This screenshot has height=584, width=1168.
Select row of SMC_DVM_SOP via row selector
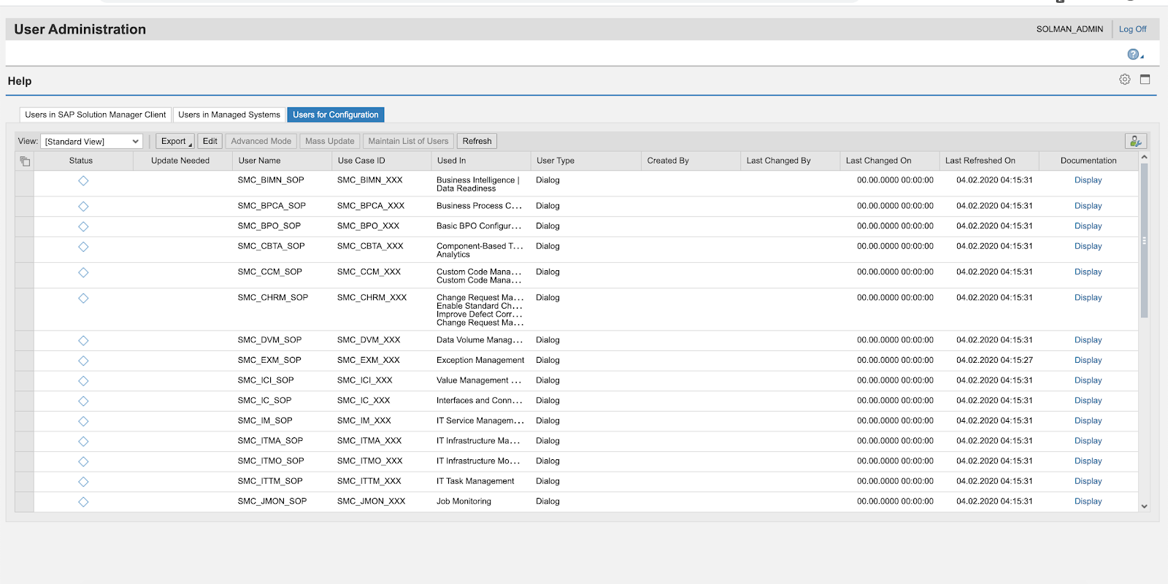24,341
